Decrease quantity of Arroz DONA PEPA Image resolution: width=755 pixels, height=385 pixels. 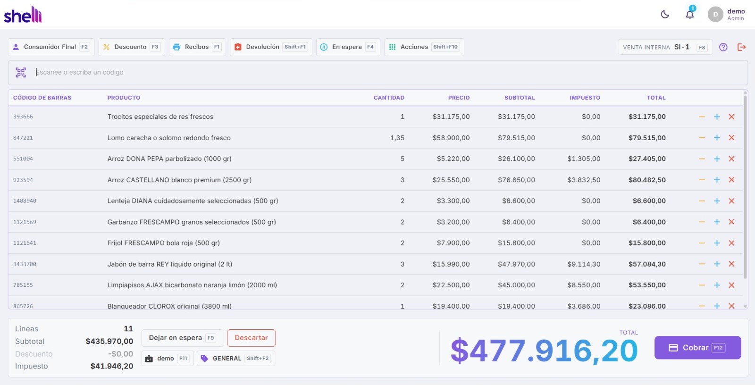(702, 159)
